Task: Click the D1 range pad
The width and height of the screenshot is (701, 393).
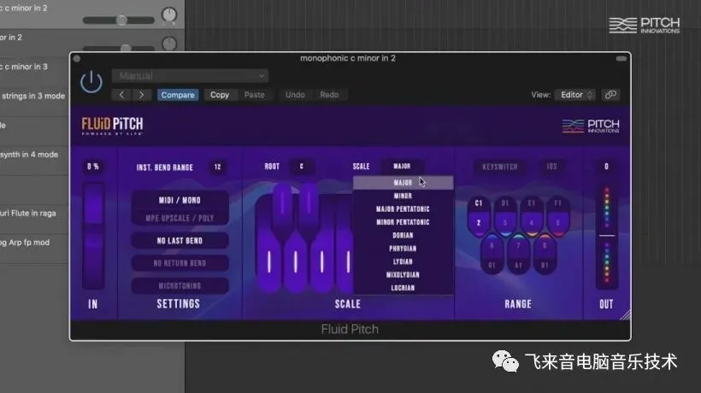Action: click(505, 215)
